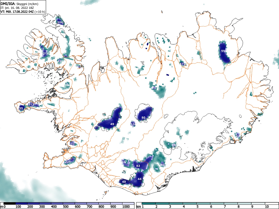This screenshot has height=209, width=279.
Task: Select the '214' visibility label in Westfjords
Action: click(x=46, y=54)
